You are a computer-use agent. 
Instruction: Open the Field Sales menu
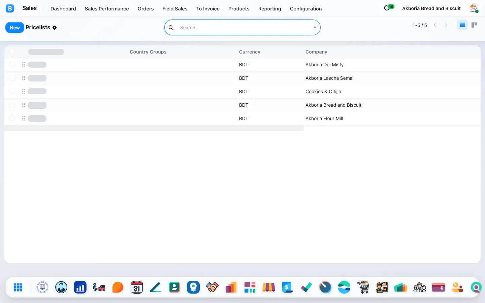pos(175,9)
